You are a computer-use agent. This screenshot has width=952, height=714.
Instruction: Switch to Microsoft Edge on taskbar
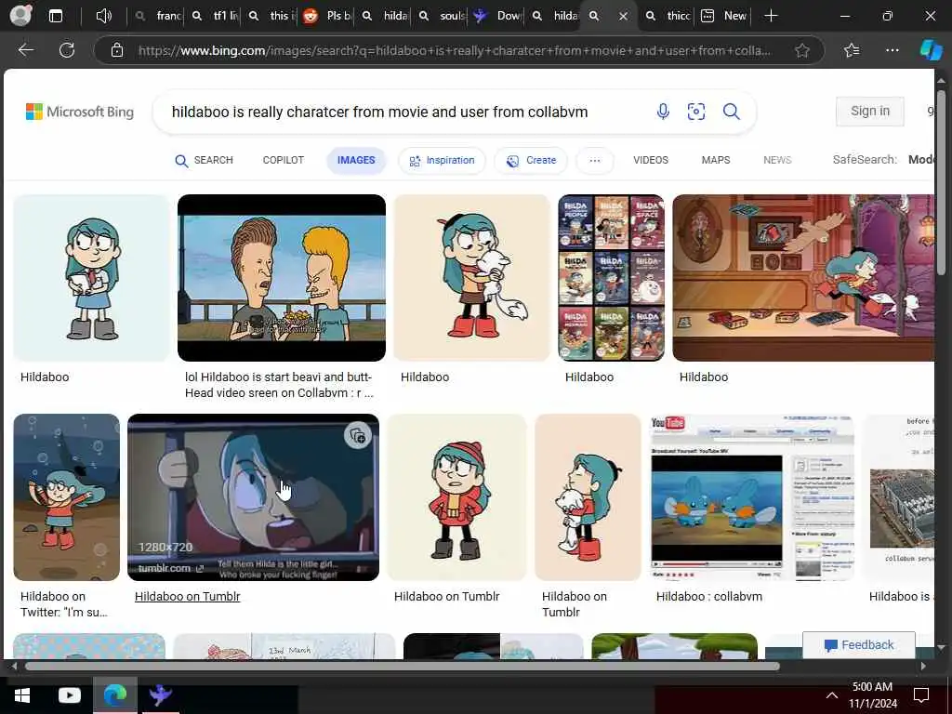[x=114, y=695]
